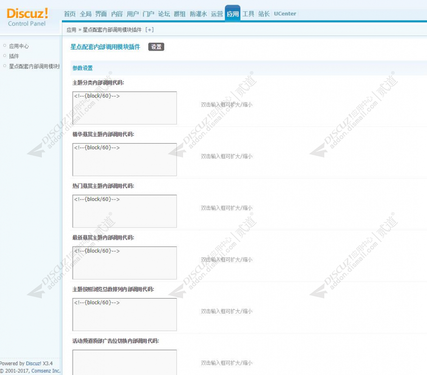
Task: Click the 双击输入框可扩大/缩小 hint beside 最新悬赏主题 field
Action: [227, 259]
